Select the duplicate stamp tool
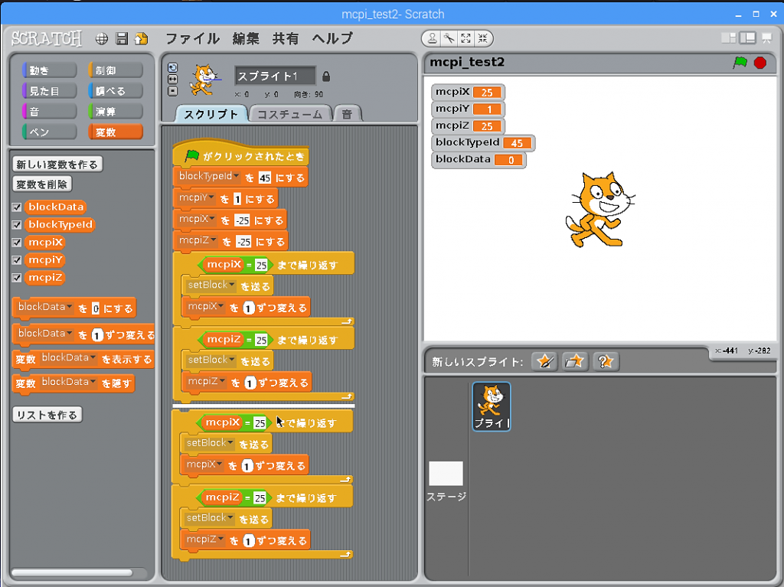The height and width of the screenshot is (587, 784). point(433,38)
